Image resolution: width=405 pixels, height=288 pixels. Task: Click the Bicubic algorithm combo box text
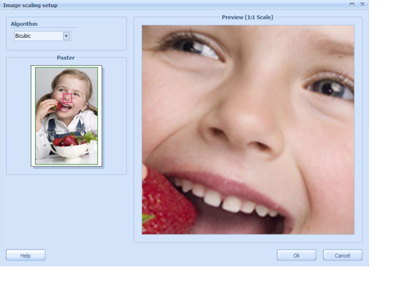click(38, 36)
